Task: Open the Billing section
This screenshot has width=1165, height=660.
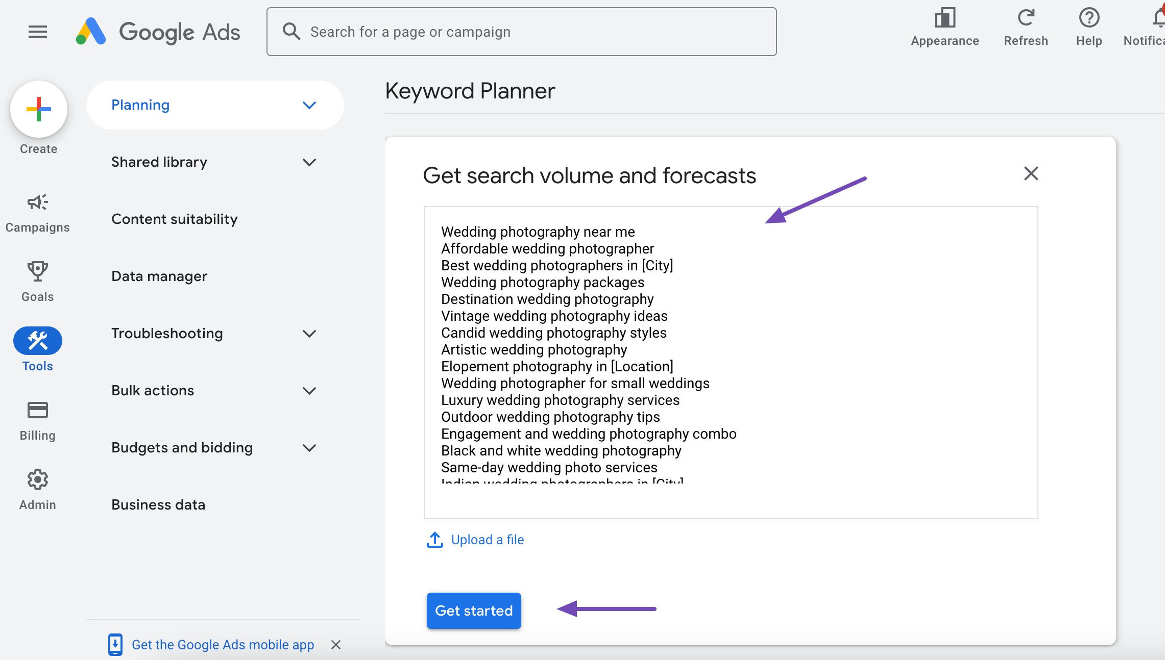Action: pyautogui.click(x=38, y=421)
